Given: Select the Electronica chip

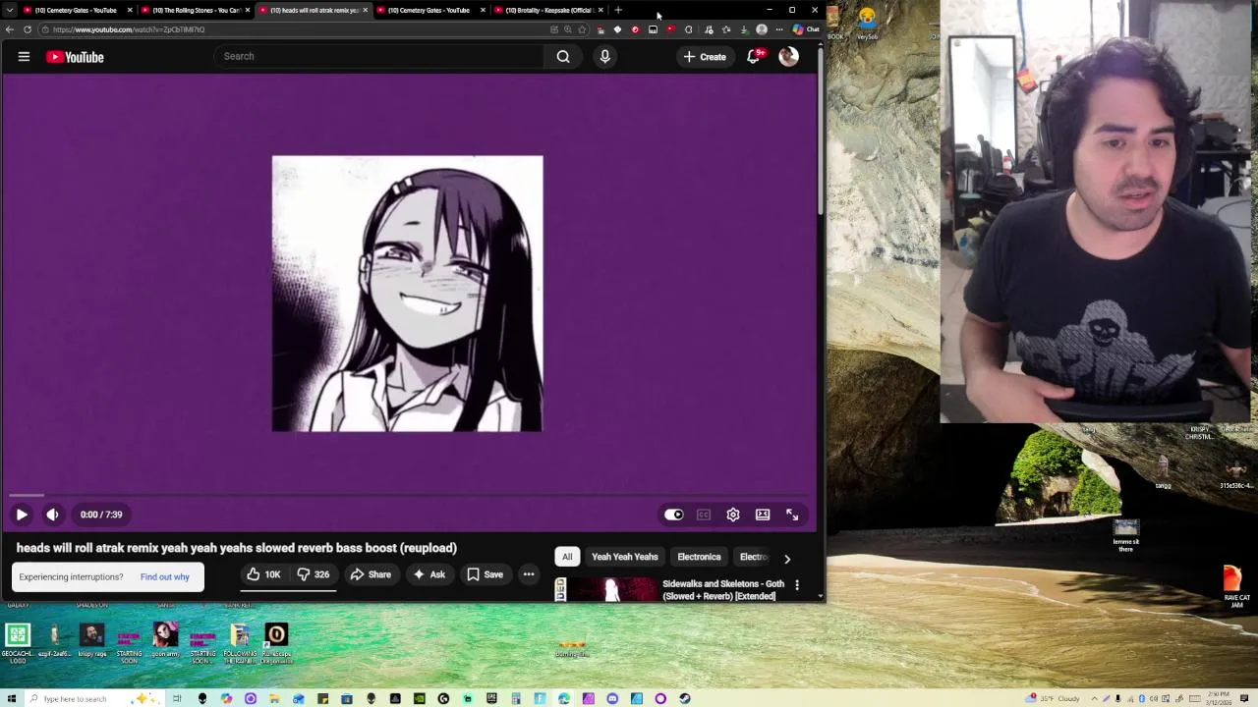Looking at the screenshot, I should 699,557.
